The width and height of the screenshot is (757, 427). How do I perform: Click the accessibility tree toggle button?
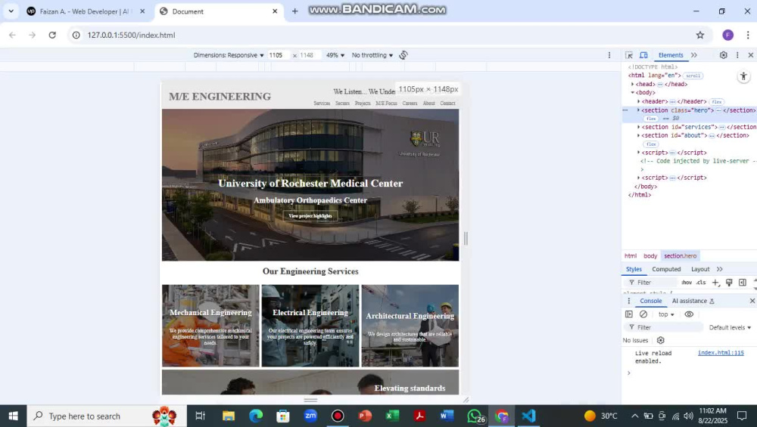click(x=743, y=76)
